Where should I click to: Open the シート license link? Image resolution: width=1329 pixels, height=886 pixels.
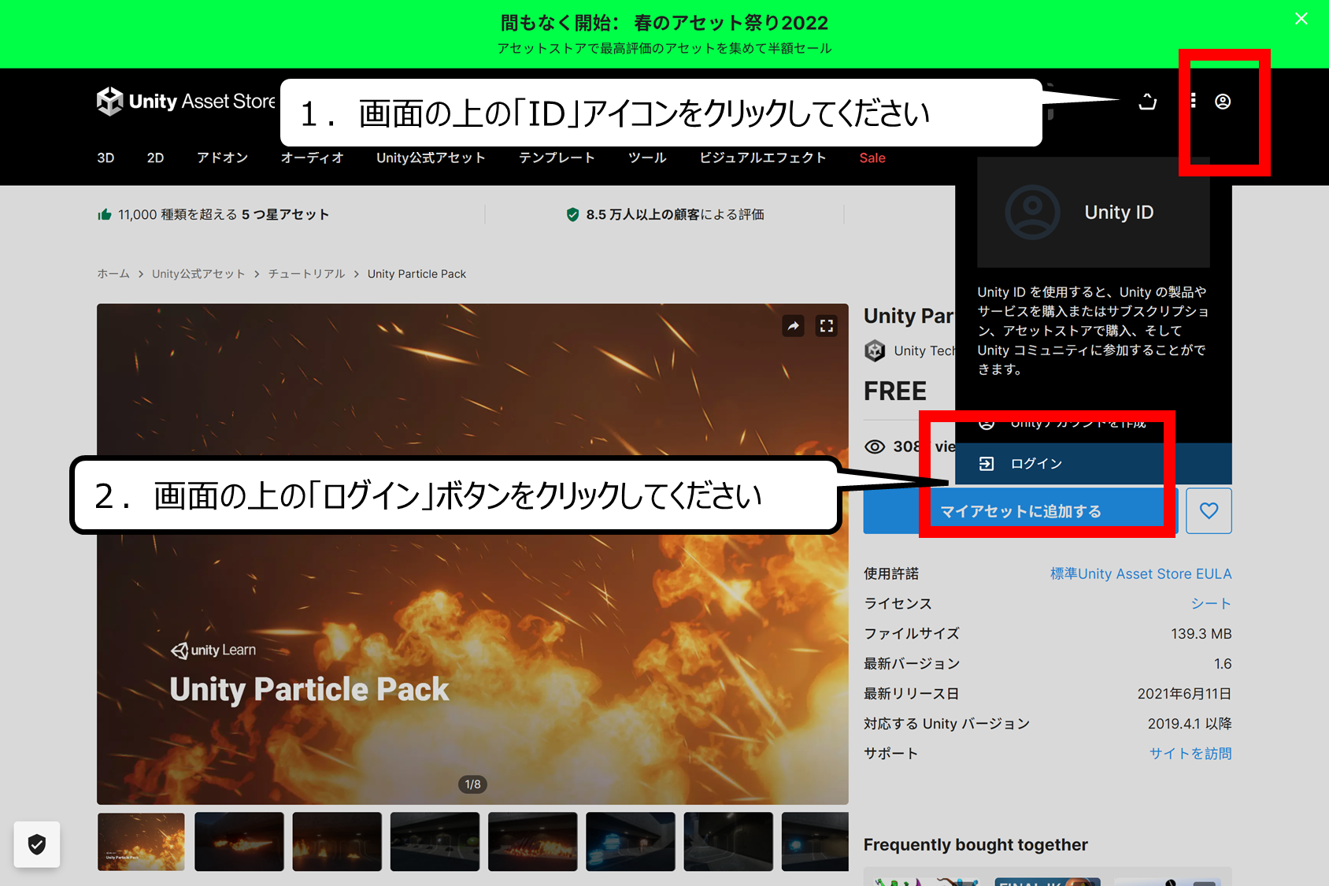coord(1211,604)
